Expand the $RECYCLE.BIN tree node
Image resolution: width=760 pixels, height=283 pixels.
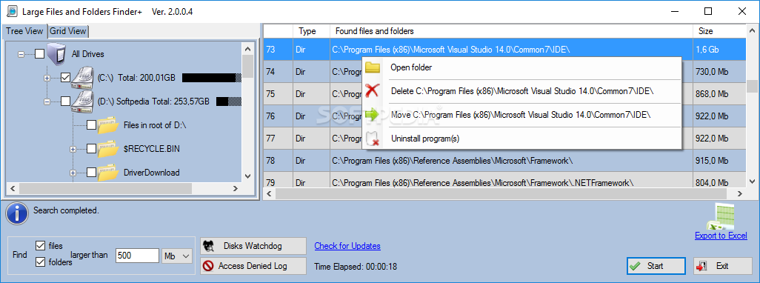click(x=73, y=149)
